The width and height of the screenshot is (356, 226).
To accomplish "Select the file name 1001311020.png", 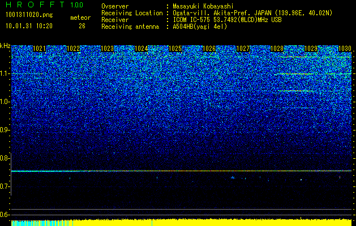I will pyautogui.click(x=29, y=15).
